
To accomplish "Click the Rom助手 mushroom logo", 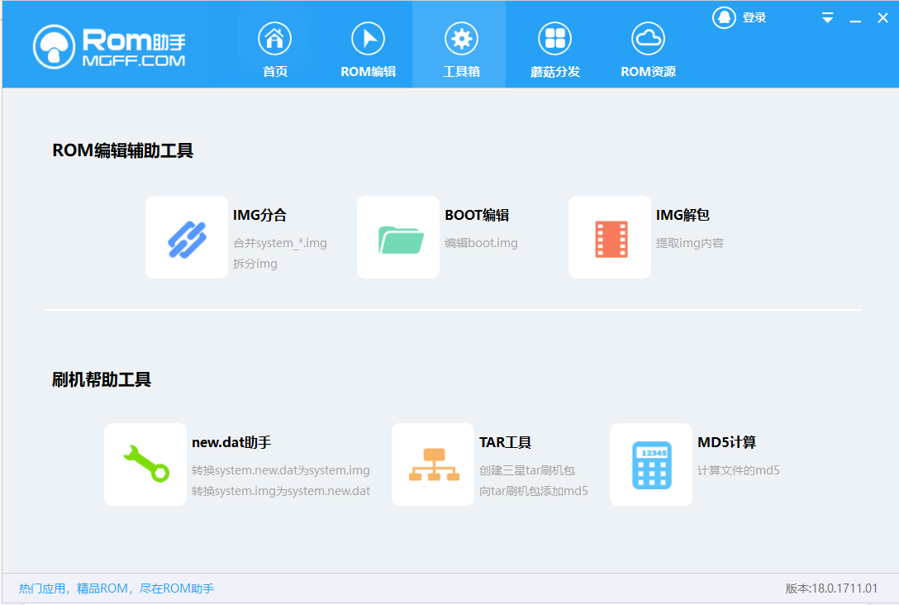I will [x=55, y=46].
